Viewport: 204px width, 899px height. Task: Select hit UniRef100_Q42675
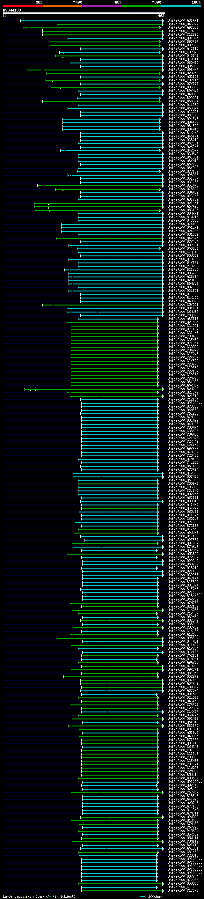(183, 238)
